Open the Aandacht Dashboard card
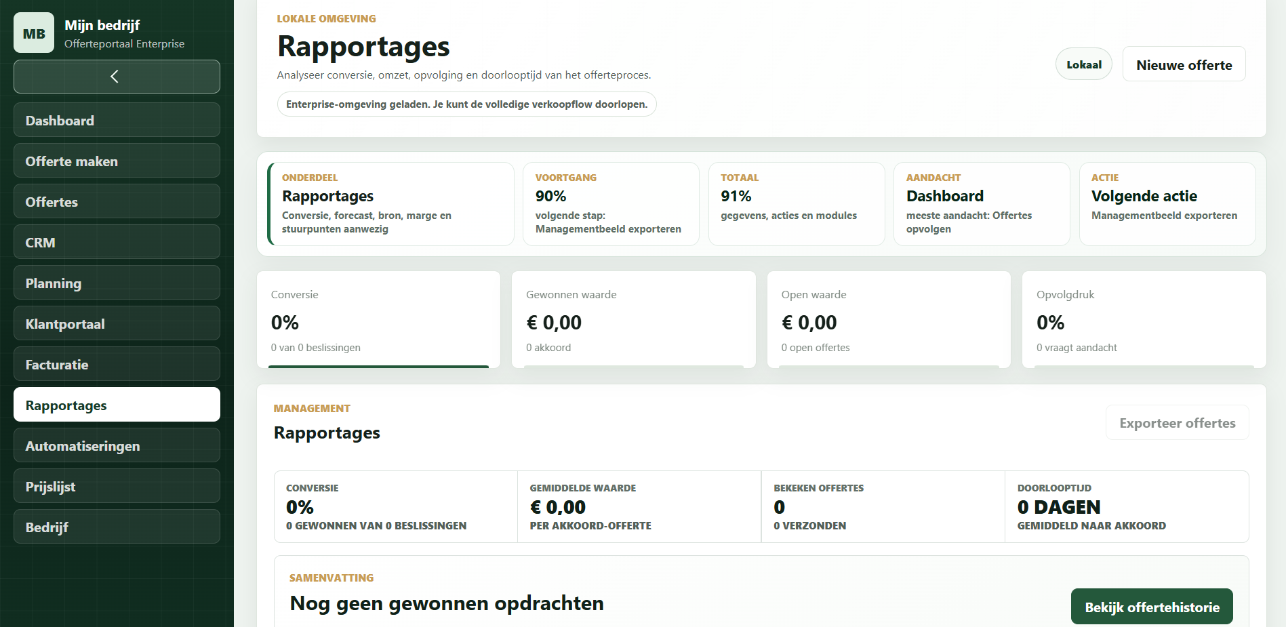Screen dimensions: 1286x627 [982, 204]
